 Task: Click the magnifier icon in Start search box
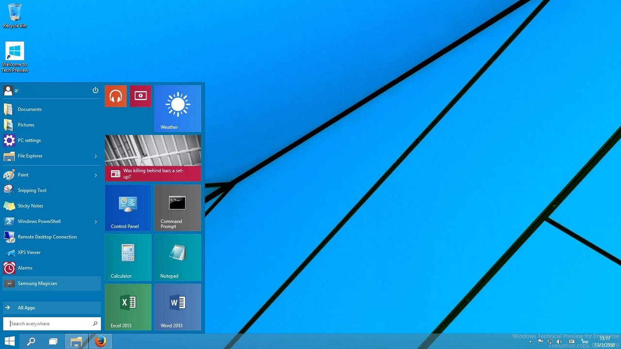tap(95, 323)
